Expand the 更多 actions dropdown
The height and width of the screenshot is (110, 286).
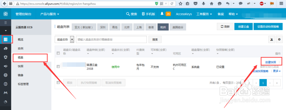(x=277, y=71)
